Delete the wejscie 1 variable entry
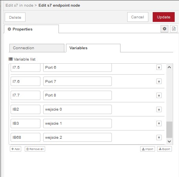Screen dimensions: 179x177 (x=159, y=123)
